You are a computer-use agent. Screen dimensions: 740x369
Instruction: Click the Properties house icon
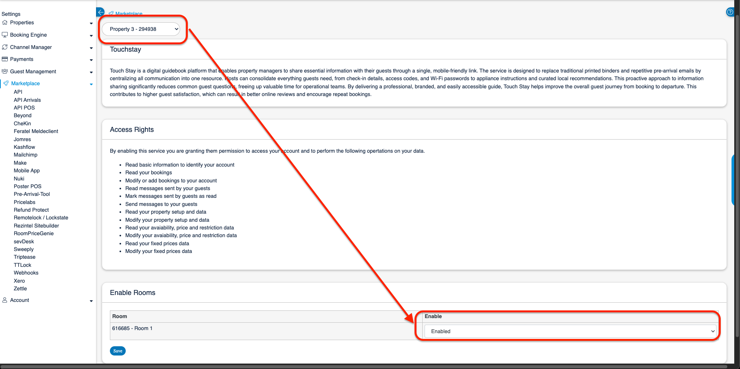[x=5, y=22]
